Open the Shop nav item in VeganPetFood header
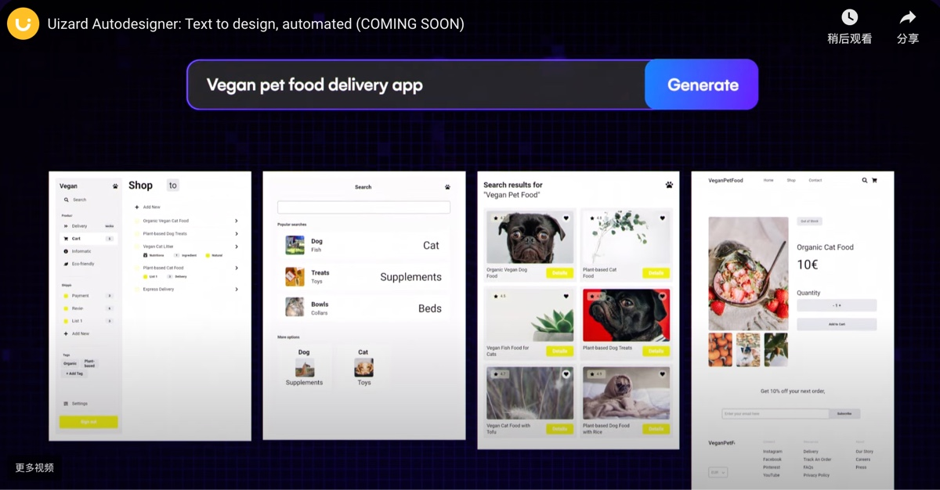This screenshot has width=940, height=490. (x=791, y=180)
